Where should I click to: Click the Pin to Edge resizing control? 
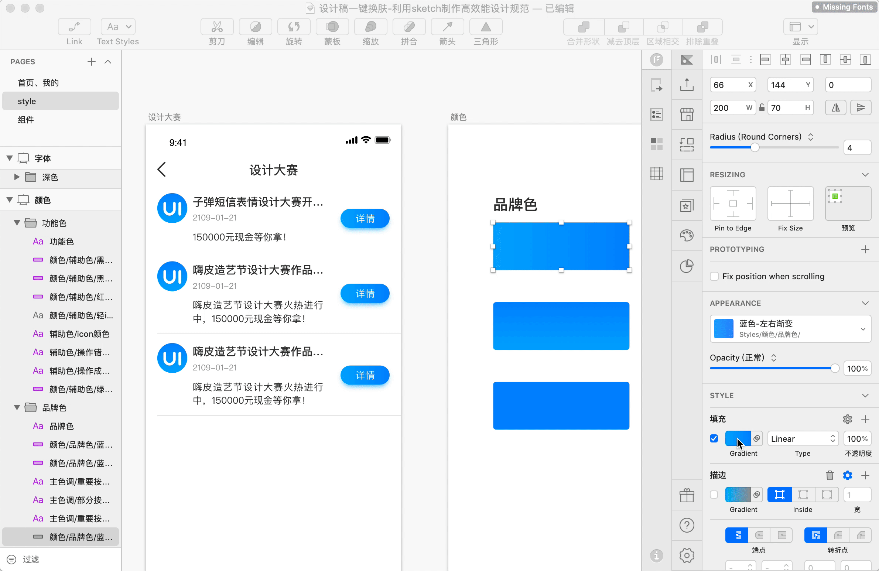coord(733,204)
